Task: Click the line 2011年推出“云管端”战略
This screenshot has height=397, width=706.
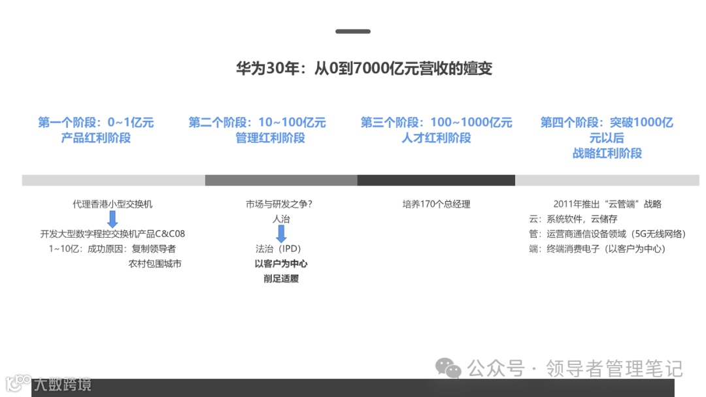Action: (x=607, y=204)
